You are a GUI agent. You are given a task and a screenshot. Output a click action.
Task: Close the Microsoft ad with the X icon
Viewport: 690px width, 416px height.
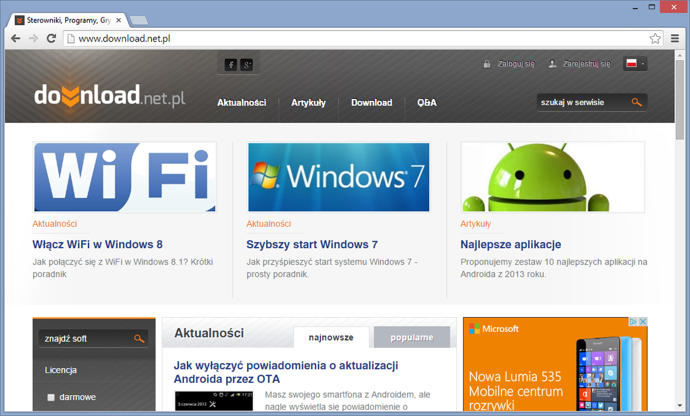tap(643, 321)
